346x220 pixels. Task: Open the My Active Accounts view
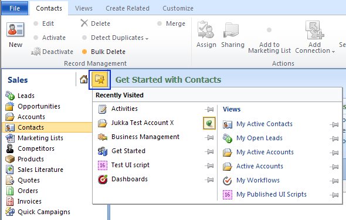tap(258, 153)
